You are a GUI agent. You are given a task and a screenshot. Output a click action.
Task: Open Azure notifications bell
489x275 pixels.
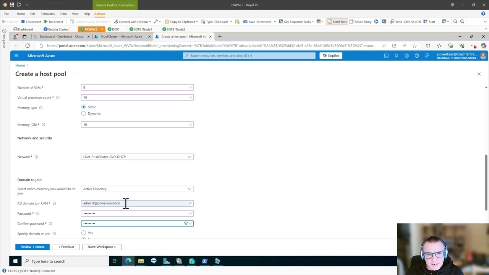[x=396, y=56]
